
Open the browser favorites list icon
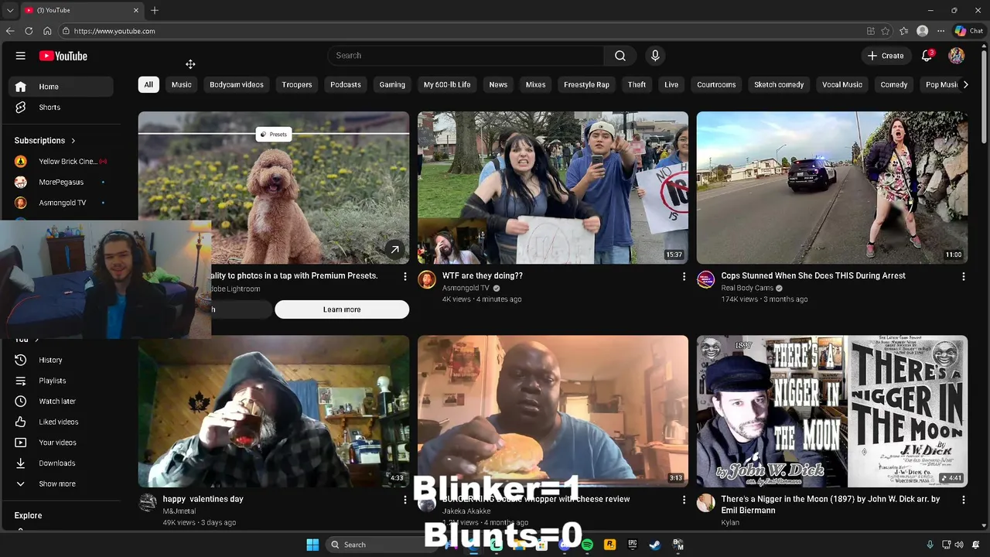(903, 31)
